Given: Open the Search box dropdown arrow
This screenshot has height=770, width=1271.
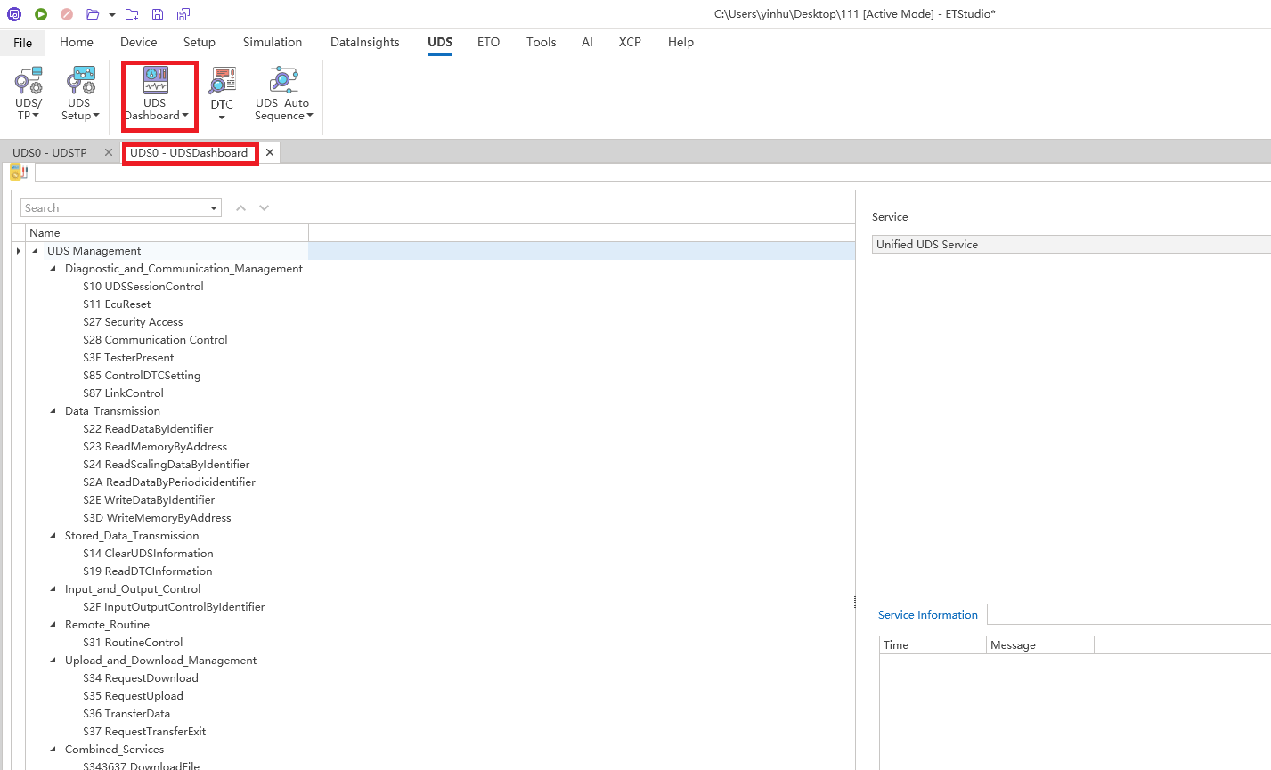Looking at the screenshot, I should 214,208.
